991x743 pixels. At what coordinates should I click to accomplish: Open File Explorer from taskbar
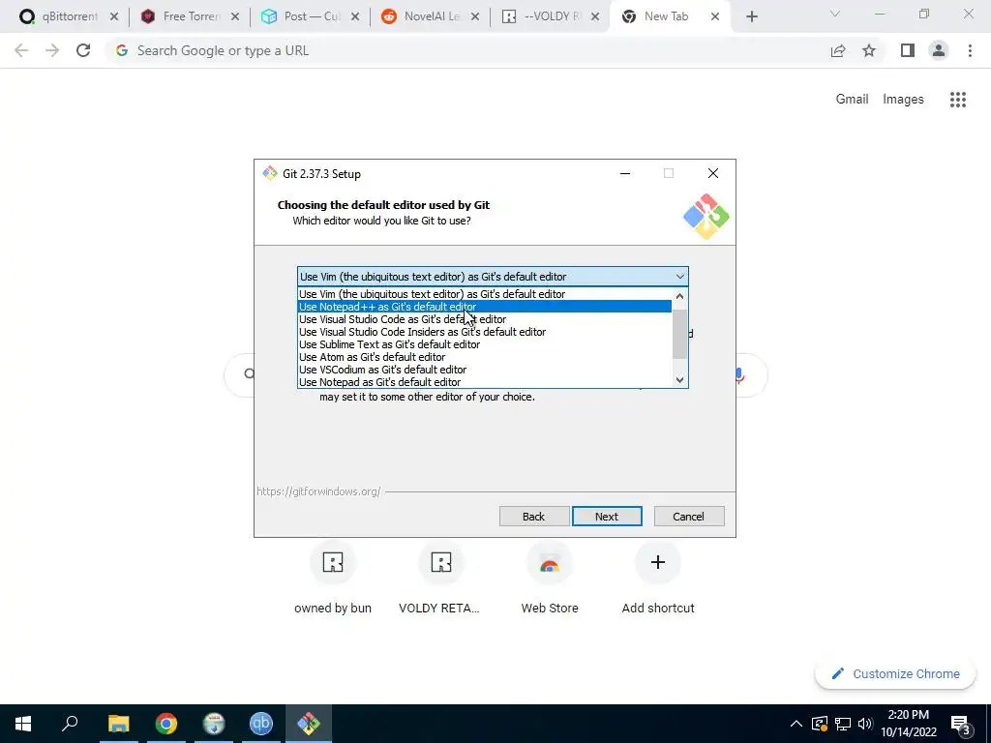pos(118,724)
